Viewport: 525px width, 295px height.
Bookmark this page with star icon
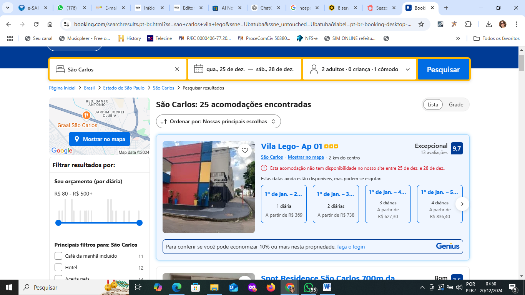421,24
